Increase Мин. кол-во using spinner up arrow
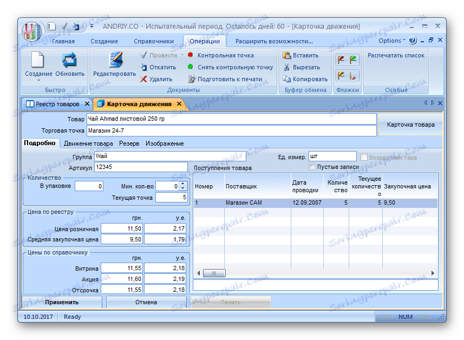The image size is (464, 340). tap(182, 184)
